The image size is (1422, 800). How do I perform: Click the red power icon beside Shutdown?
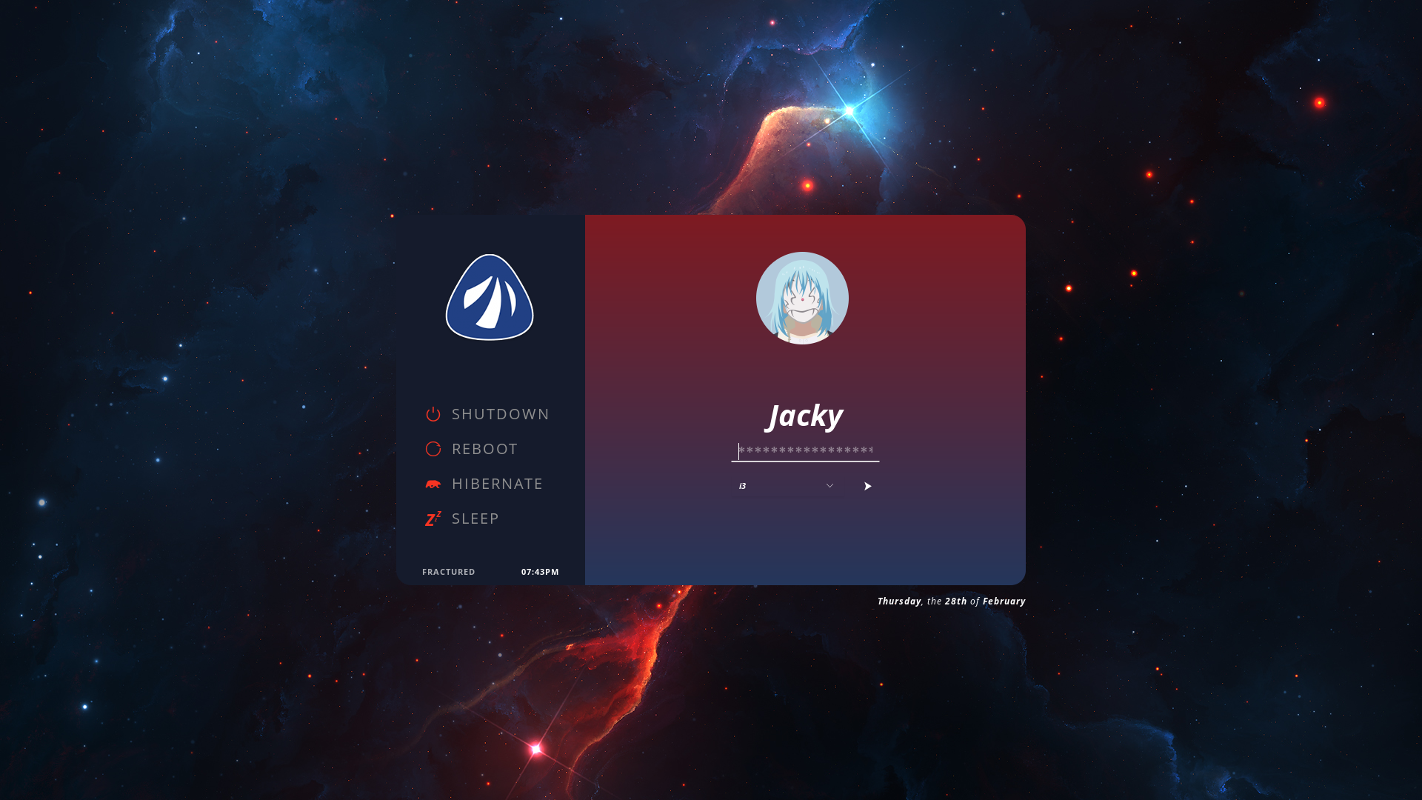tap(433, 414)
